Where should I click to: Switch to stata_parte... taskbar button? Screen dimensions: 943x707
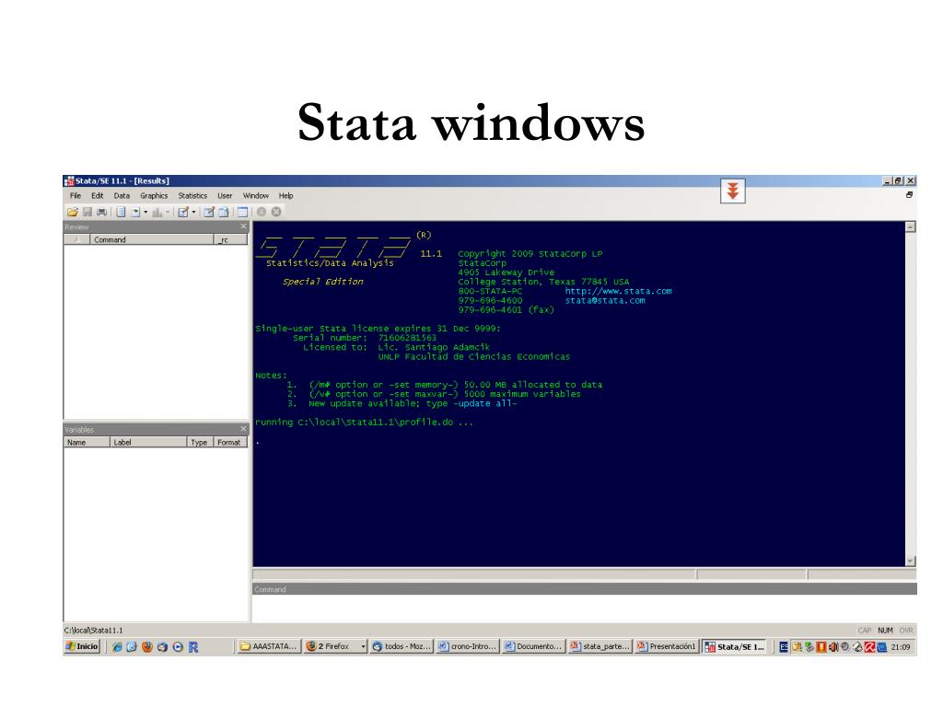[600, 646]
